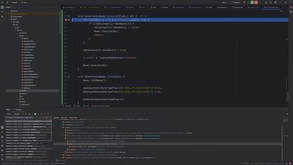Click gutter navigation icon beside SynchronizeNode::Execute
This screenshot has width=293, height=165.
click(x=69, y=16)
